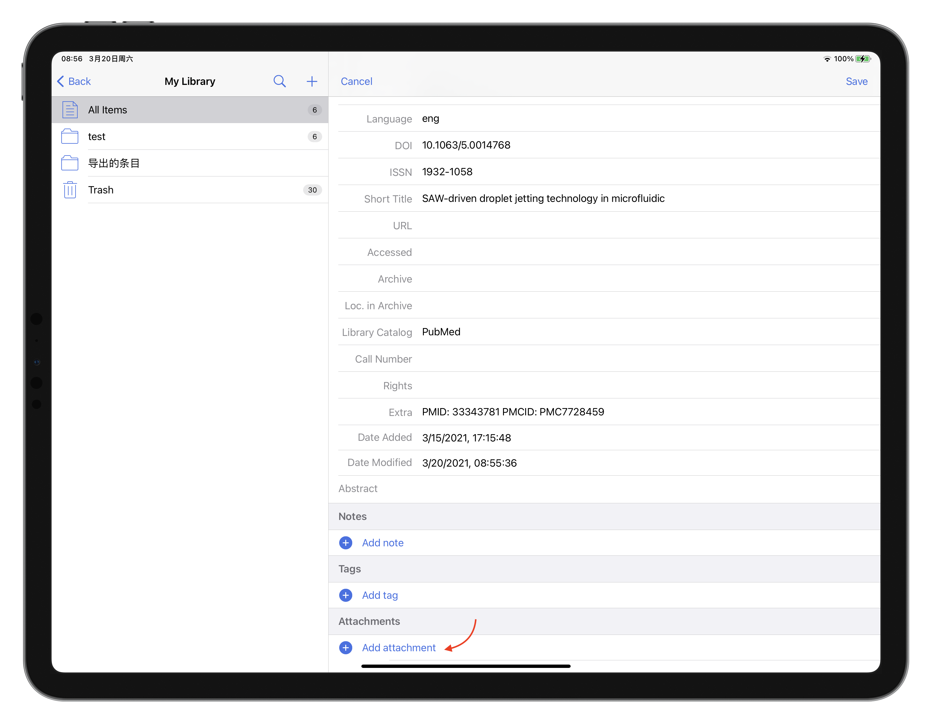The width and height of the screenshot is (932, 724).
Task: Tap the blue plus next to Add tag
Action: tap(346, 595)
